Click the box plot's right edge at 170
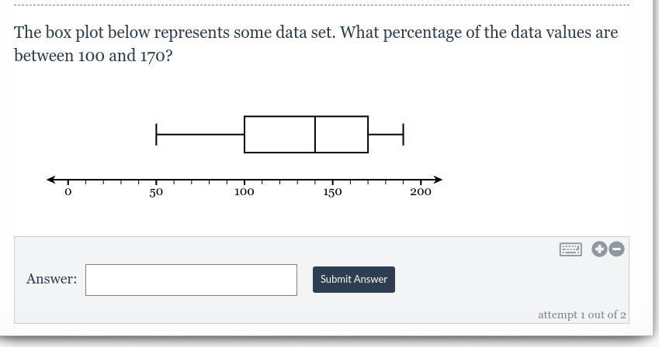Screen dimensions: 659x347 tap(368, 135)
